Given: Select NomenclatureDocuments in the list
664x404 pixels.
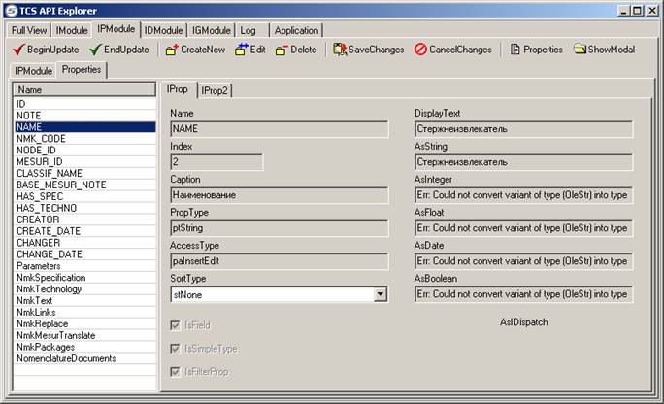Looking at the screenshot, I should coord(66,358).
